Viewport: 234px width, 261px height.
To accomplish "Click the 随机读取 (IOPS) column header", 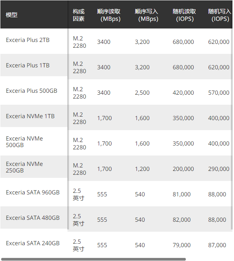I will pyautogui.click(x=184, y=15).
